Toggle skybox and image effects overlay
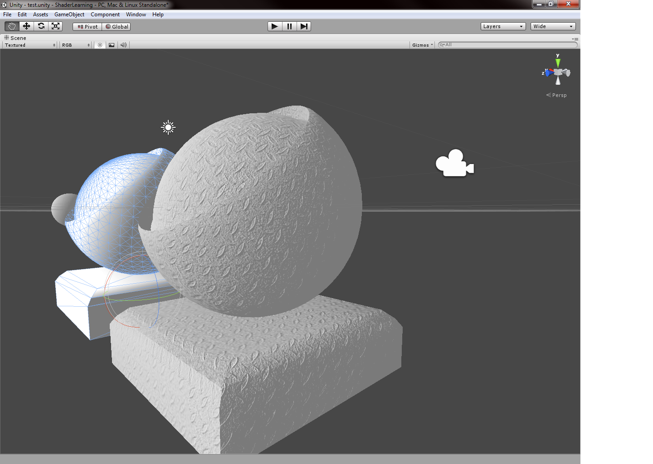653x464 pixels. 112,45
